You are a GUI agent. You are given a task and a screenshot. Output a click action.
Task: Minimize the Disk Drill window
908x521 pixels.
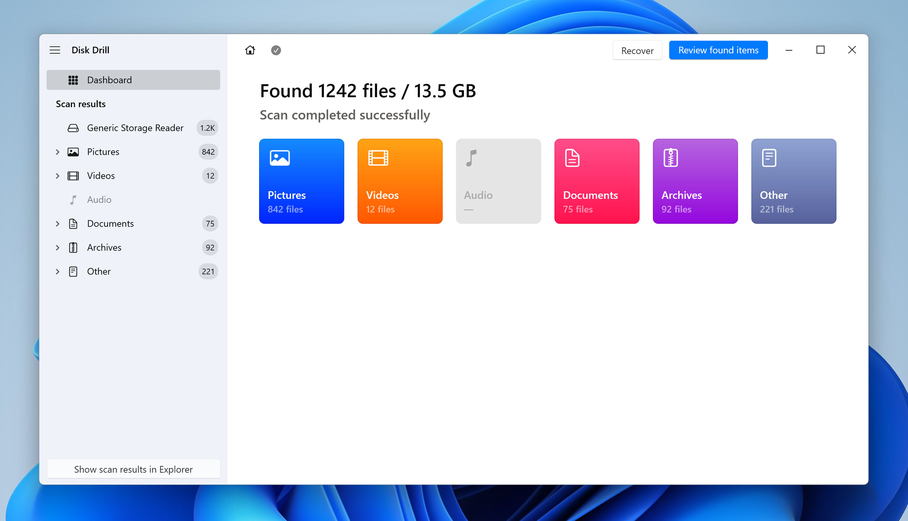point(789,50)
